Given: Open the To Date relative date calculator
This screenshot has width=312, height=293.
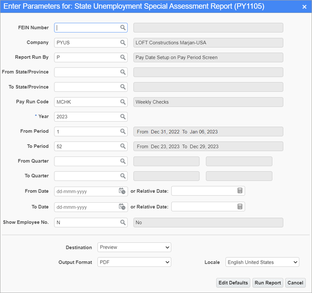Looking at the screenshot, I should tap(240, 206).
